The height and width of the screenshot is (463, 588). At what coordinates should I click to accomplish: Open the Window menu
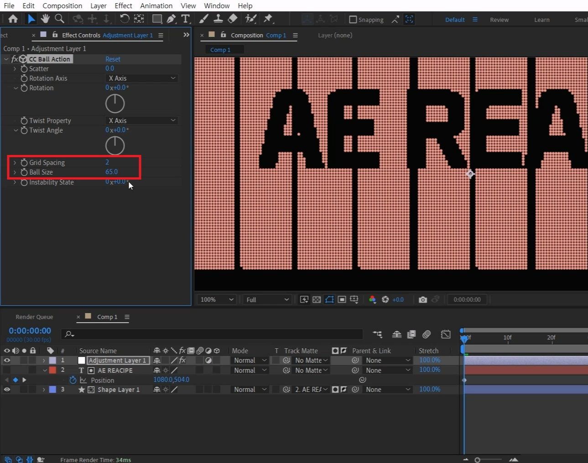217,5
